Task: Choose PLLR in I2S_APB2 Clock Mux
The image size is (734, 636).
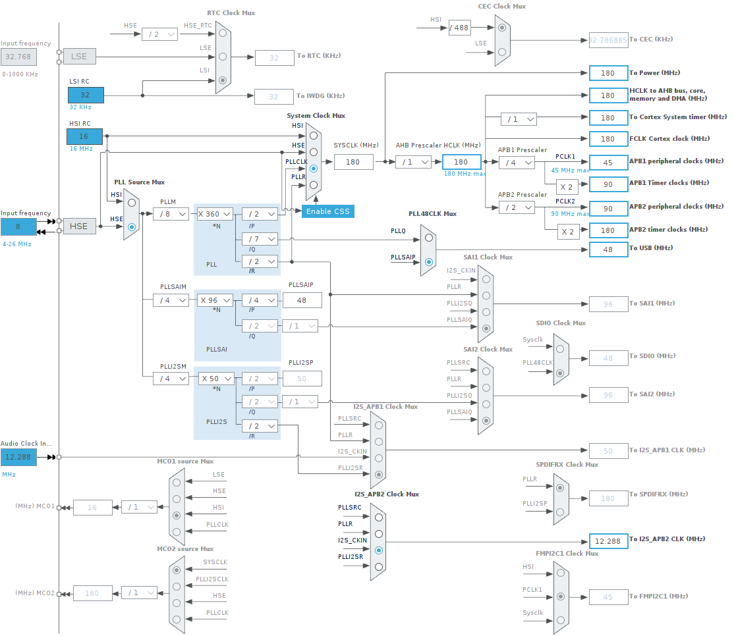Action: 378,533
